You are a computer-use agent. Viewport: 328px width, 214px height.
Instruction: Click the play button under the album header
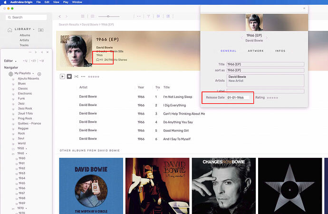pyautogui.click(x=62, y=76)
